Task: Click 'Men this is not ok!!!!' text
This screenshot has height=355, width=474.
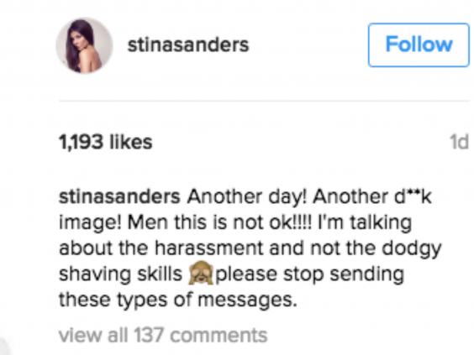Action: [219, 222]
